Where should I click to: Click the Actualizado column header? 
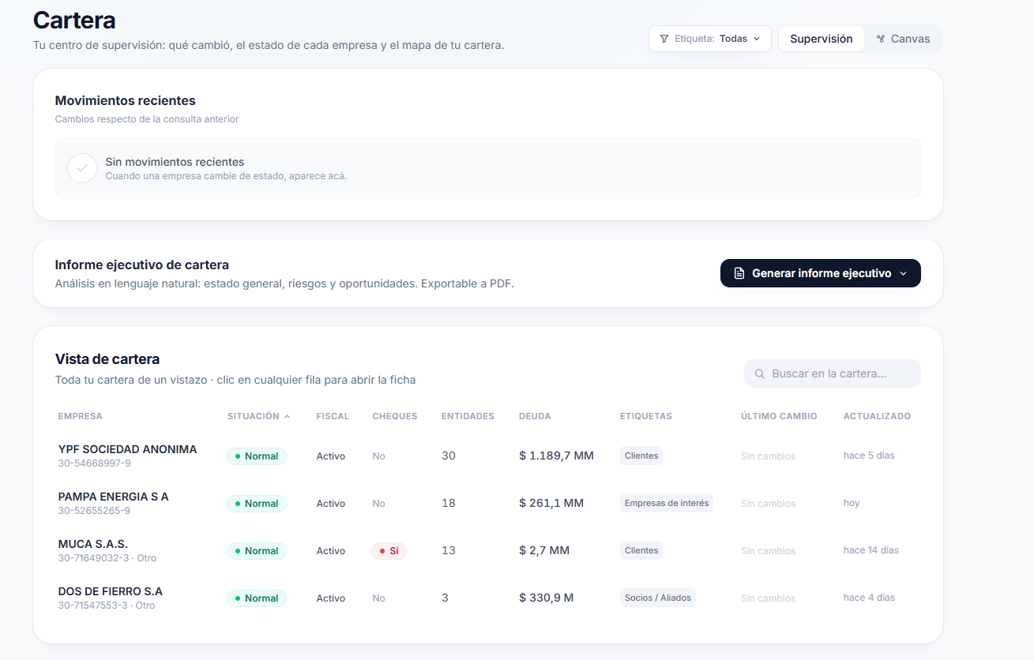[877, 416]
